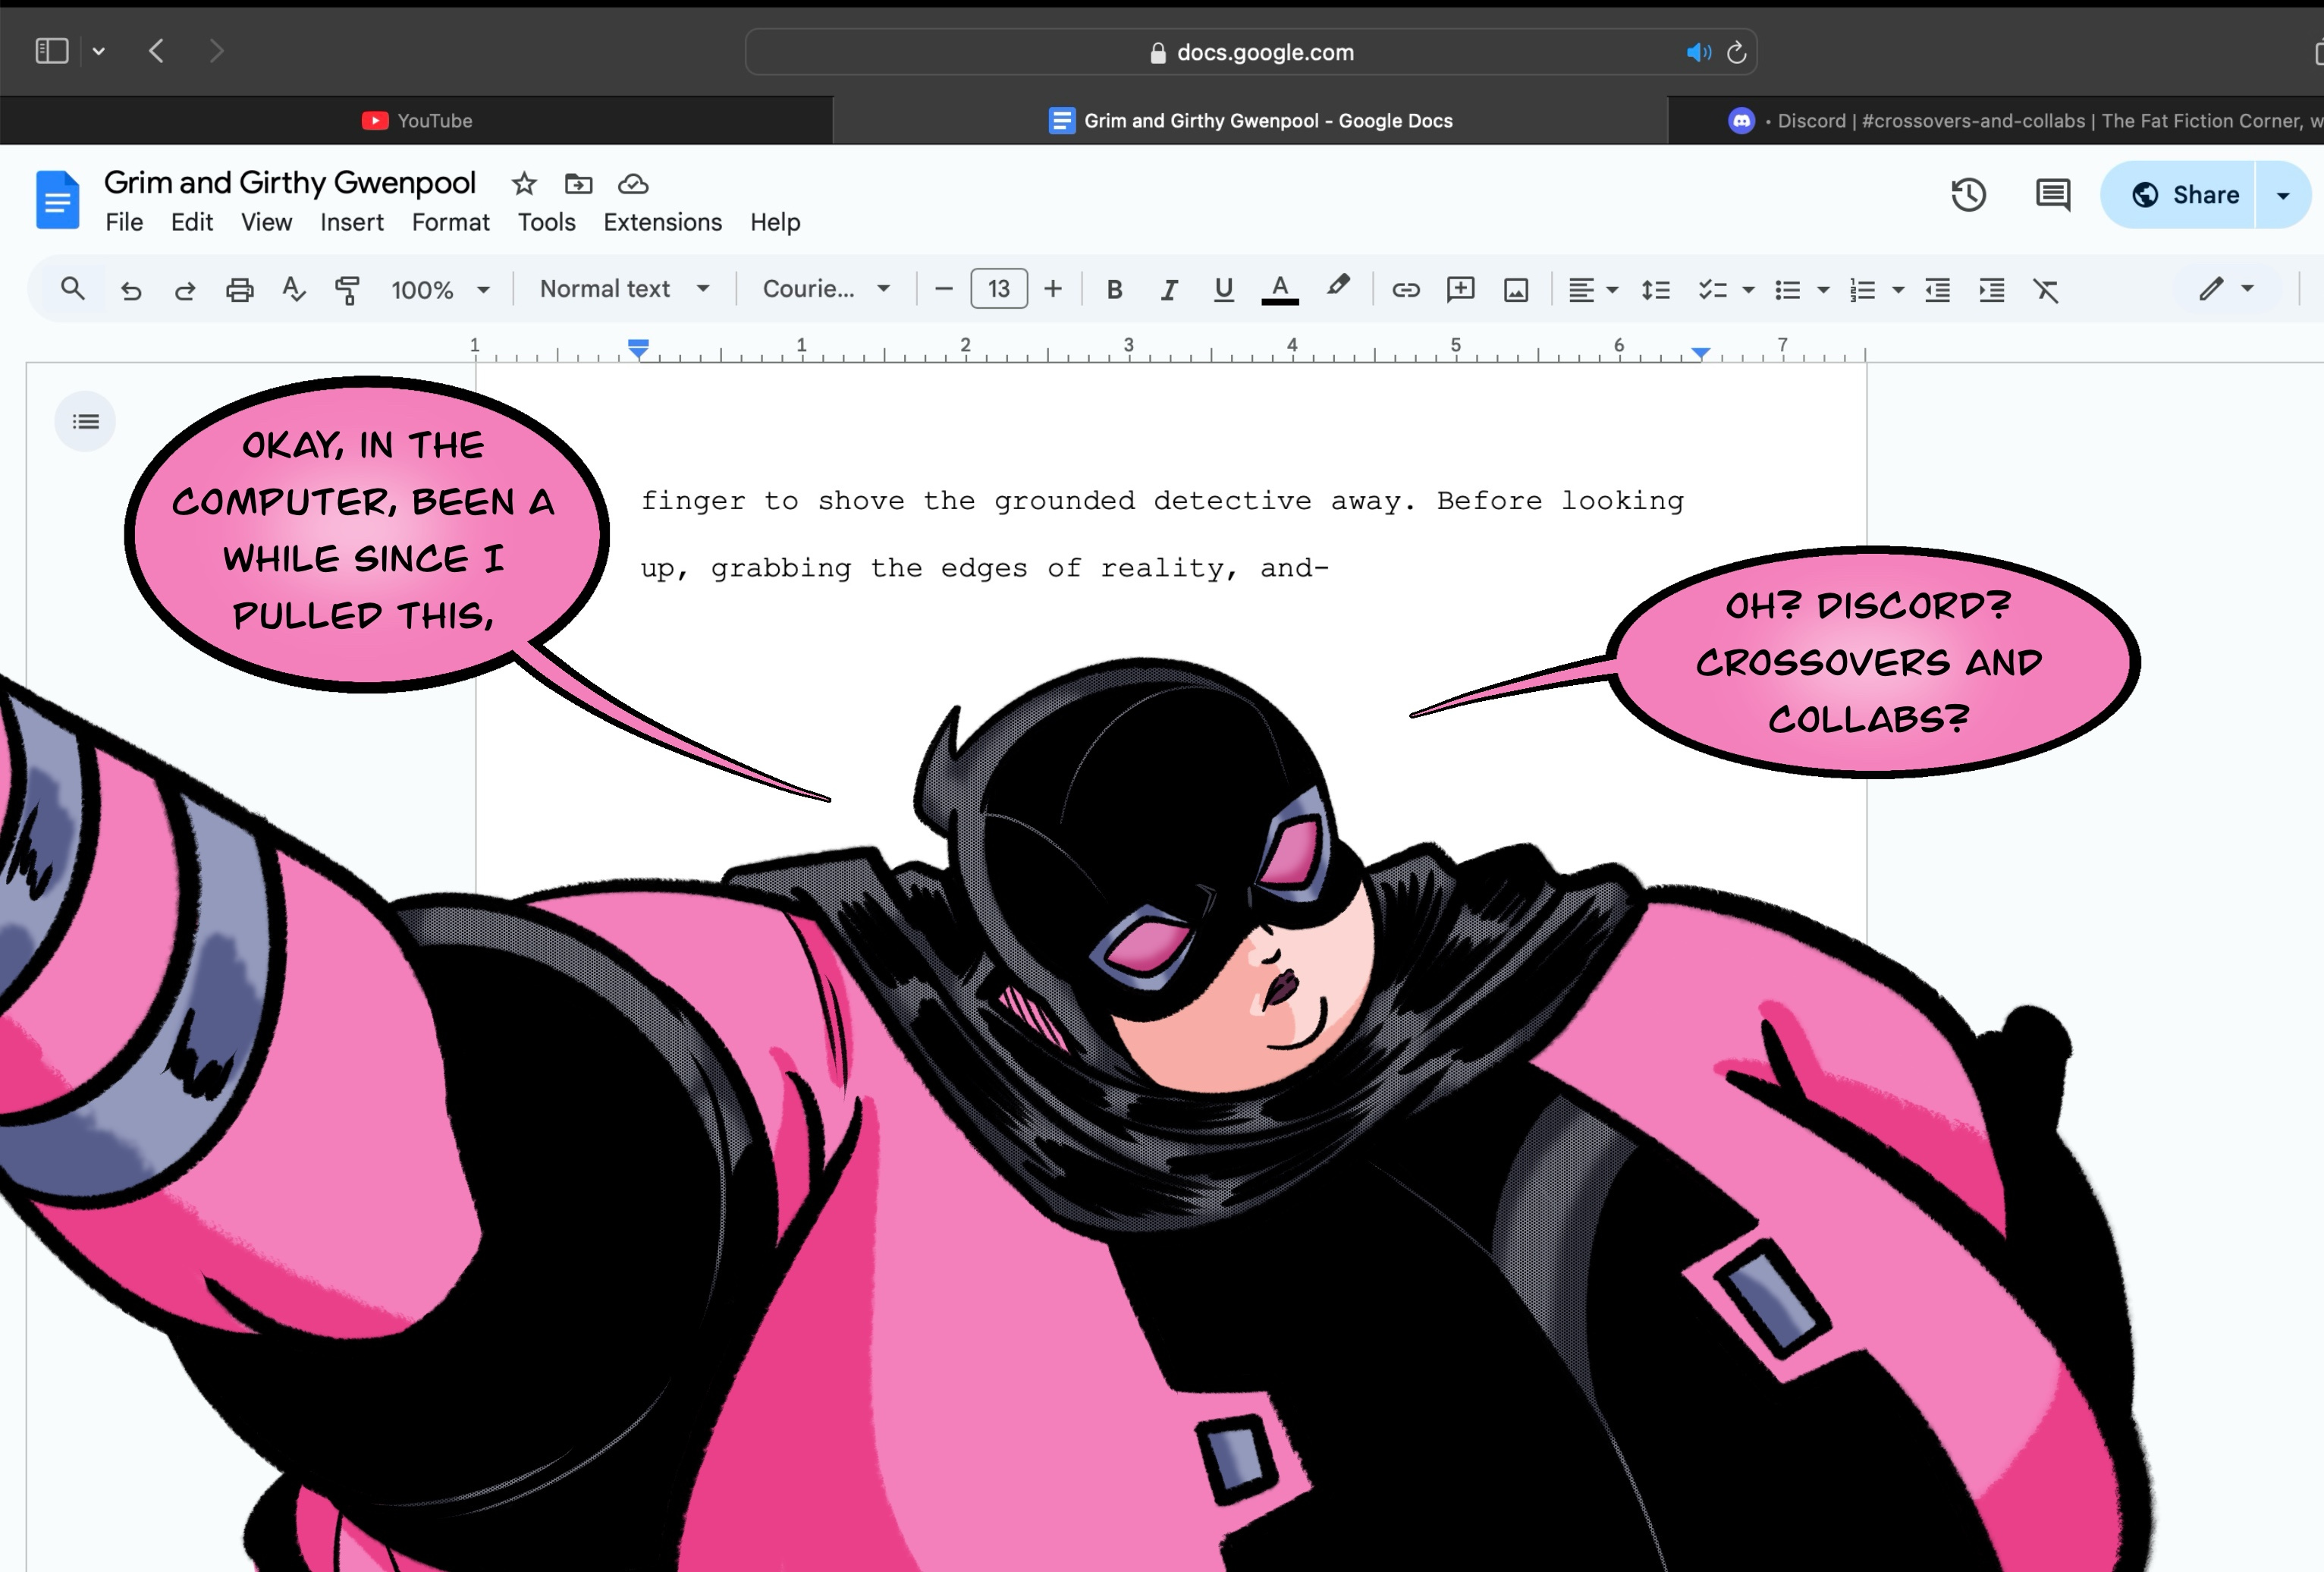Screen dimensions: 2324x1572
Task: Open the File menu
Action: (124, 222)
